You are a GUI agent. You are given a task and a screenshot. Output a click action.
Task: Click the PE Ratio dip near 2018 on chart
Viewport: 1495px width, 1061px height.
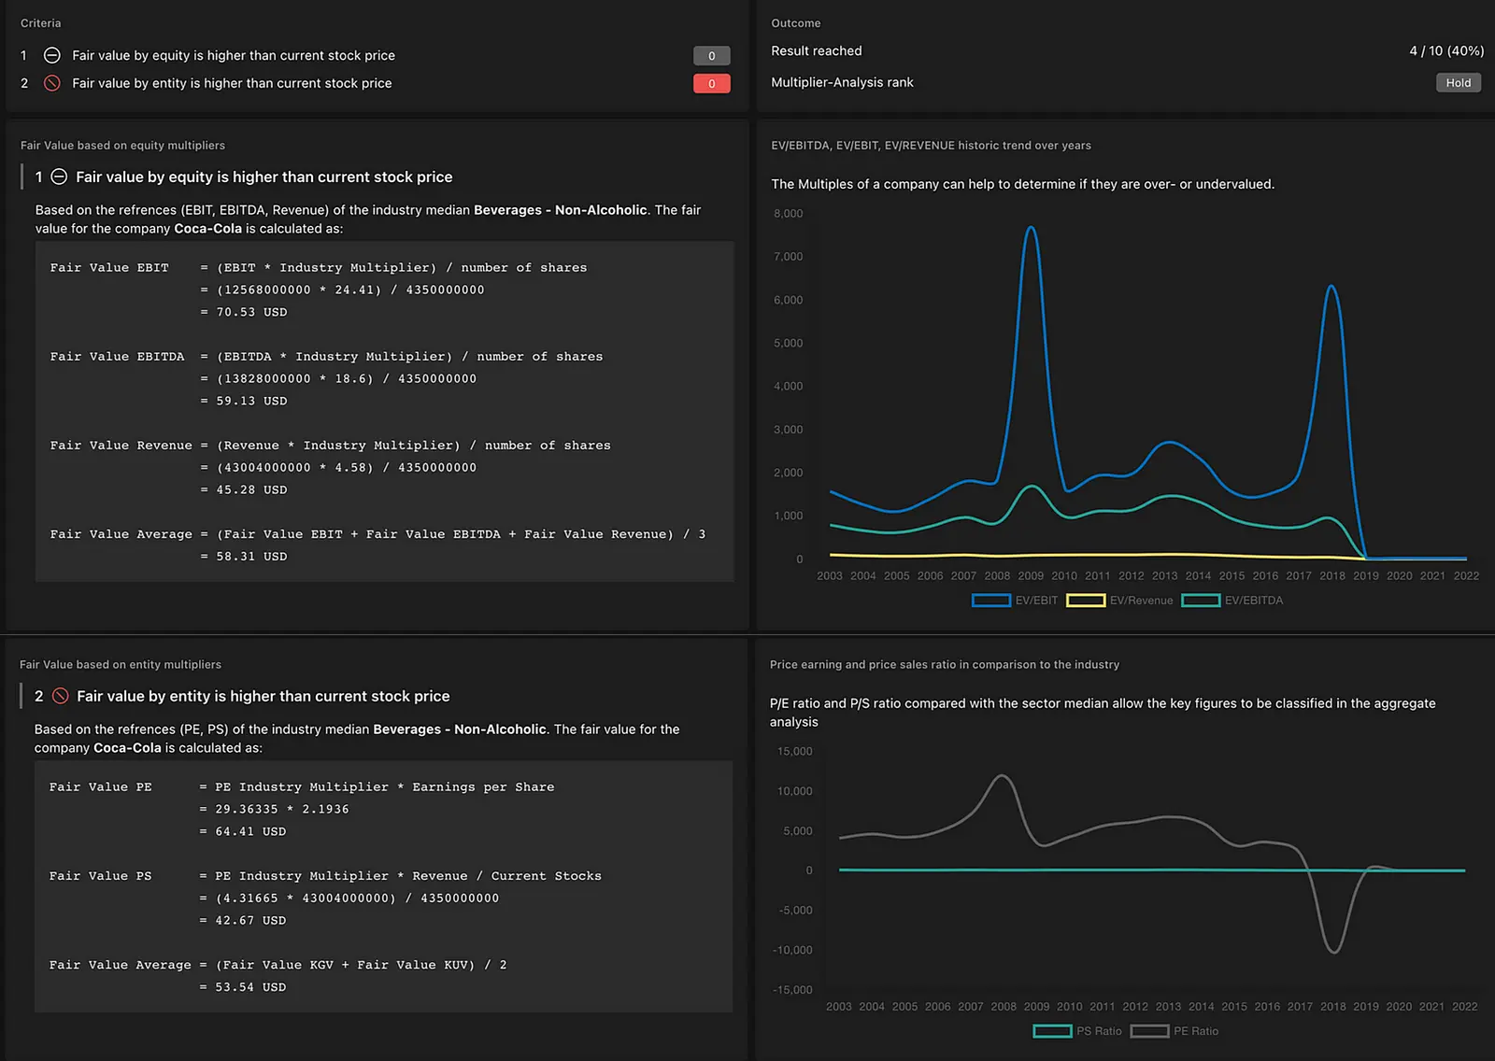coord(1333,951)
